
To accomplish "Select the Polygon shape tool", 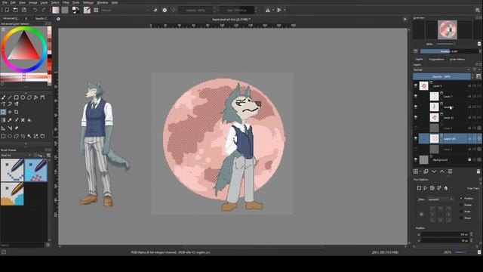I will coord(29,97).
